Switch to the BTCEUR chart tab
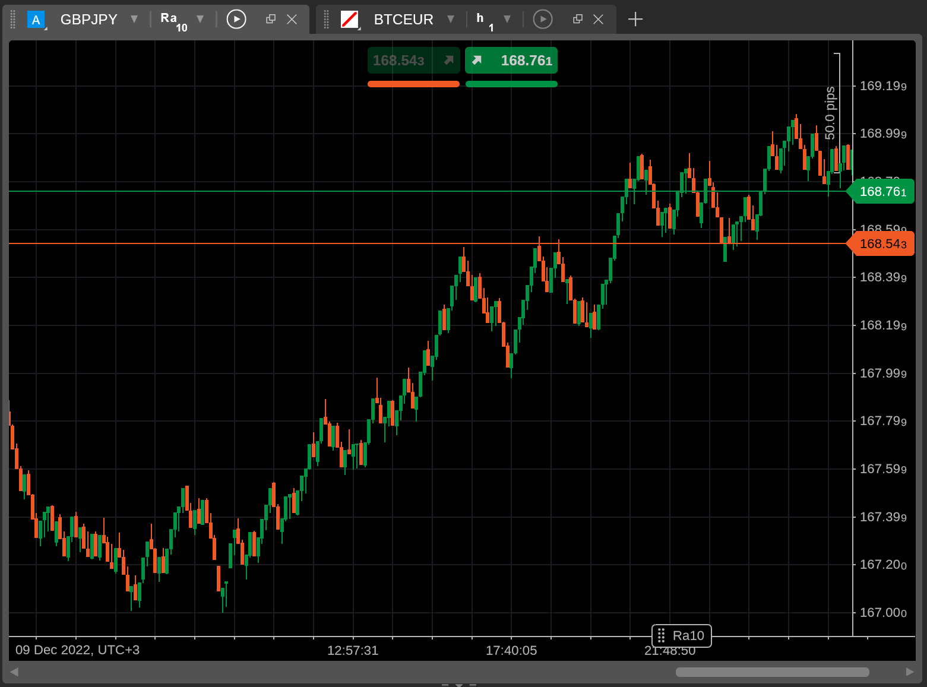927x687 pixels. click(x=403, y=19)
